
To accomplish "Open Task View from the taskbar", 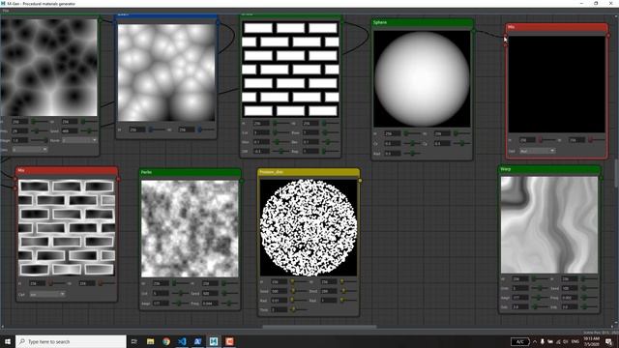I will click(133, 341).
